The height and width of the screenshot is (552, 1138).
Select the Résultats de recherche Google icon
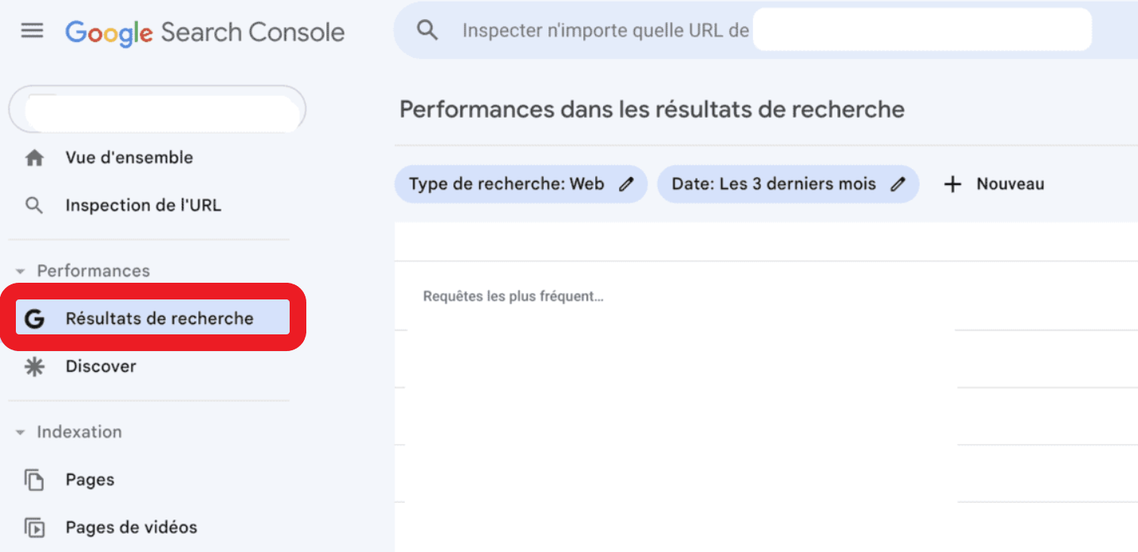click(35, 318)
